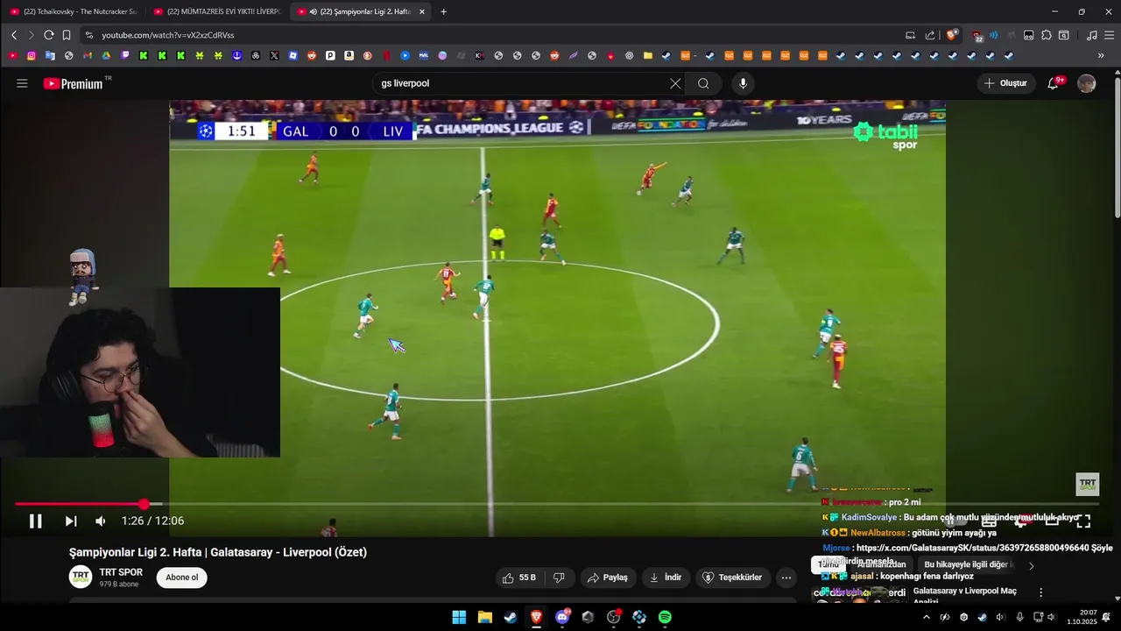1121x631 pixels.
Task: Open the Windows Start menu
Action: (459, 617)
